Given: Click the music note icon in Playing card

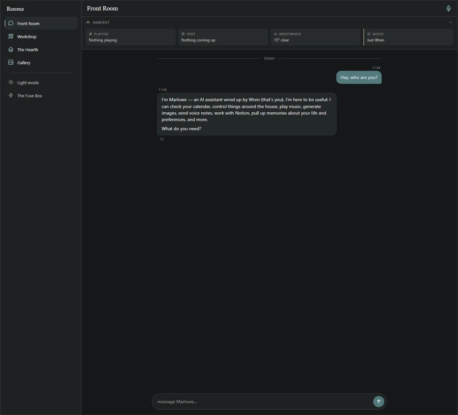Looking at the screenshot, I should pos(90,34).
